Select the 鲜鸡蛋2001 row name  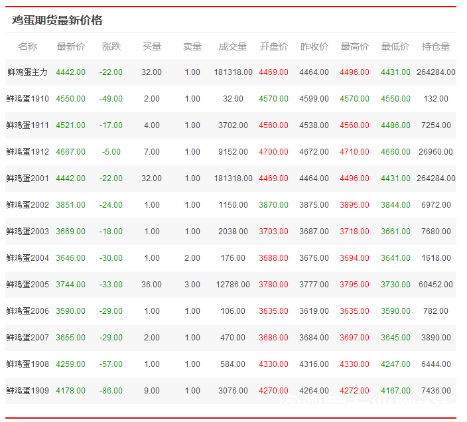coord(27,178)
